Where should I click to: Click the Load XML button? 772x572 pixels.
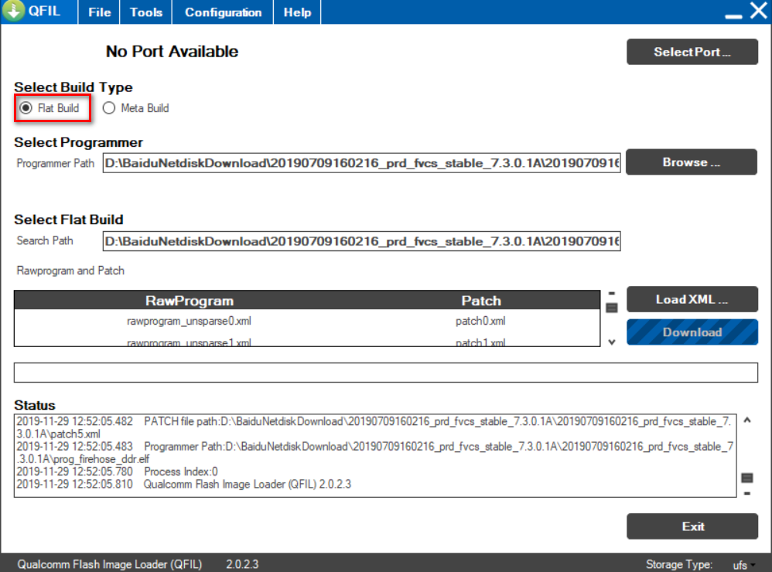[692, 300]
